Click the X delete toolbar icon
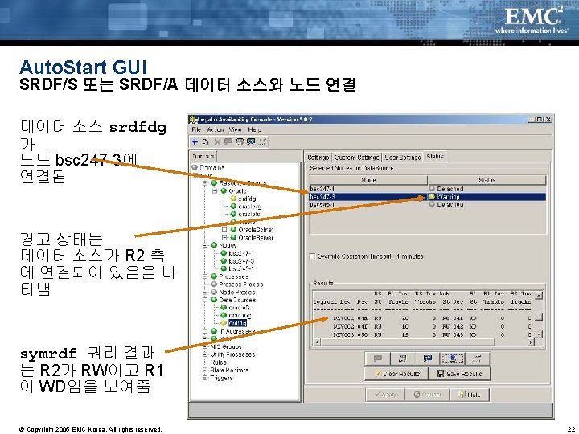The height and width of the screenshot is (434, 579). (217, 142)
